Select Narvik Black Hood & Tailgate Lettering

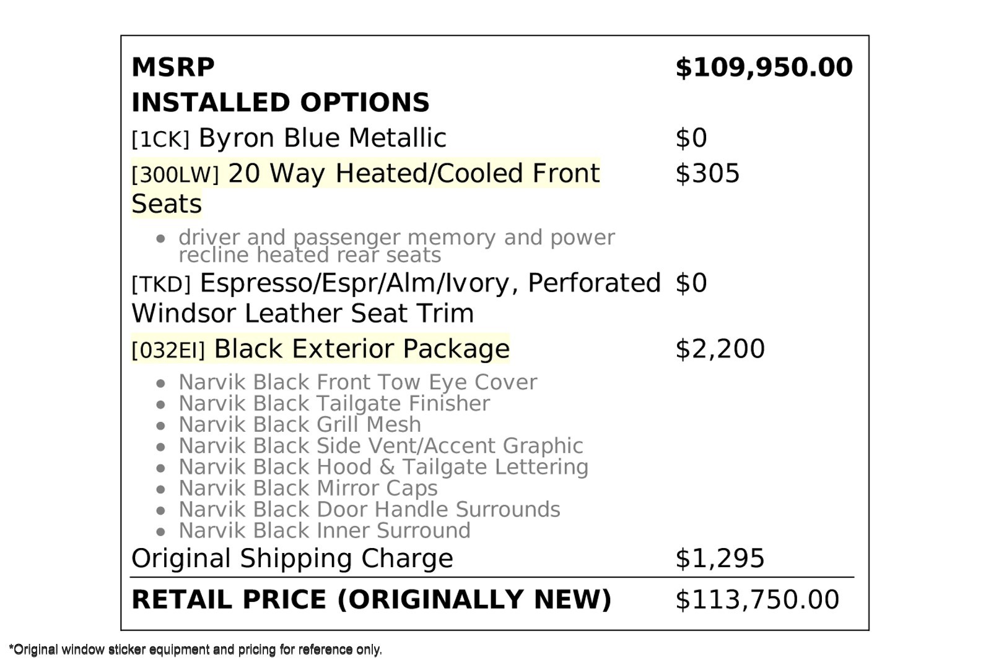click(x=383, y=466)
